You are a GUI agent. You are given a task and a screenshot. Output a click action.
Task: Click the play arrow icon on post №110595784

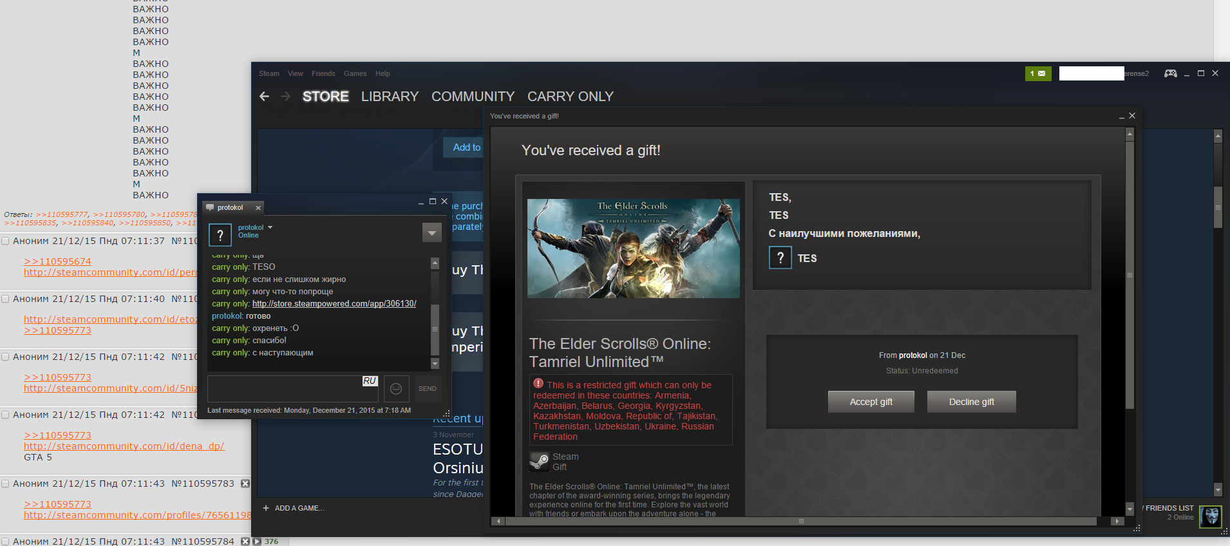(257, 541)
